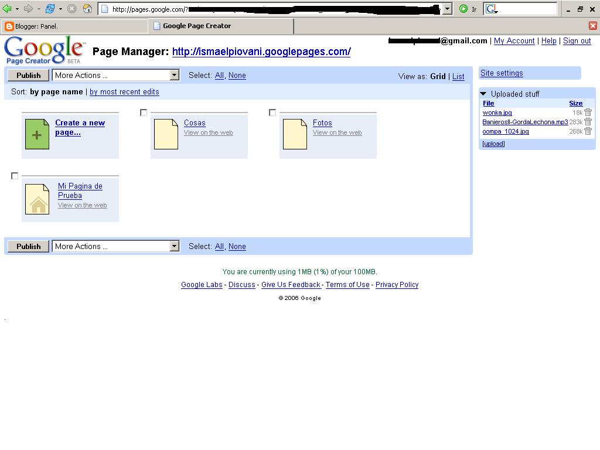Open the Refresh button dropdown arrow

point(60,9)
